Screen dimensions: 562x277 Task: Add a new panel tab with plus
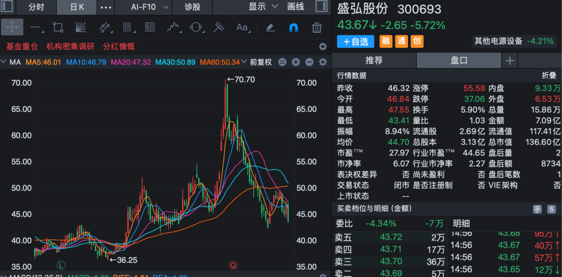(x=509, y=61)
